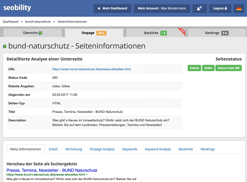This screenshot has width=247, height=182.
Task: Click the green +9 Backlinks badge
Action: tap(164, 33)
